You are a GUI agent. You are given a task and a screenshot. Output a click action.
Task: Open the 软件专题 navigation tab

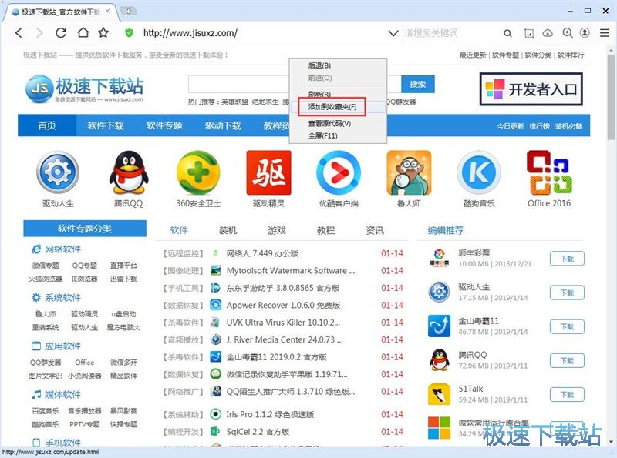[164, 125]
